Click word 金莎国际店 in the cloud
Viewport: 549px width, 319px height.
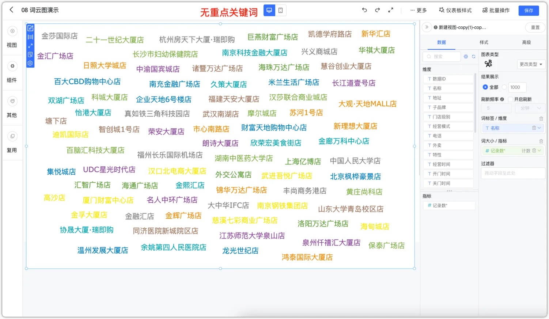pyautogui.click(x=59, y=36)
